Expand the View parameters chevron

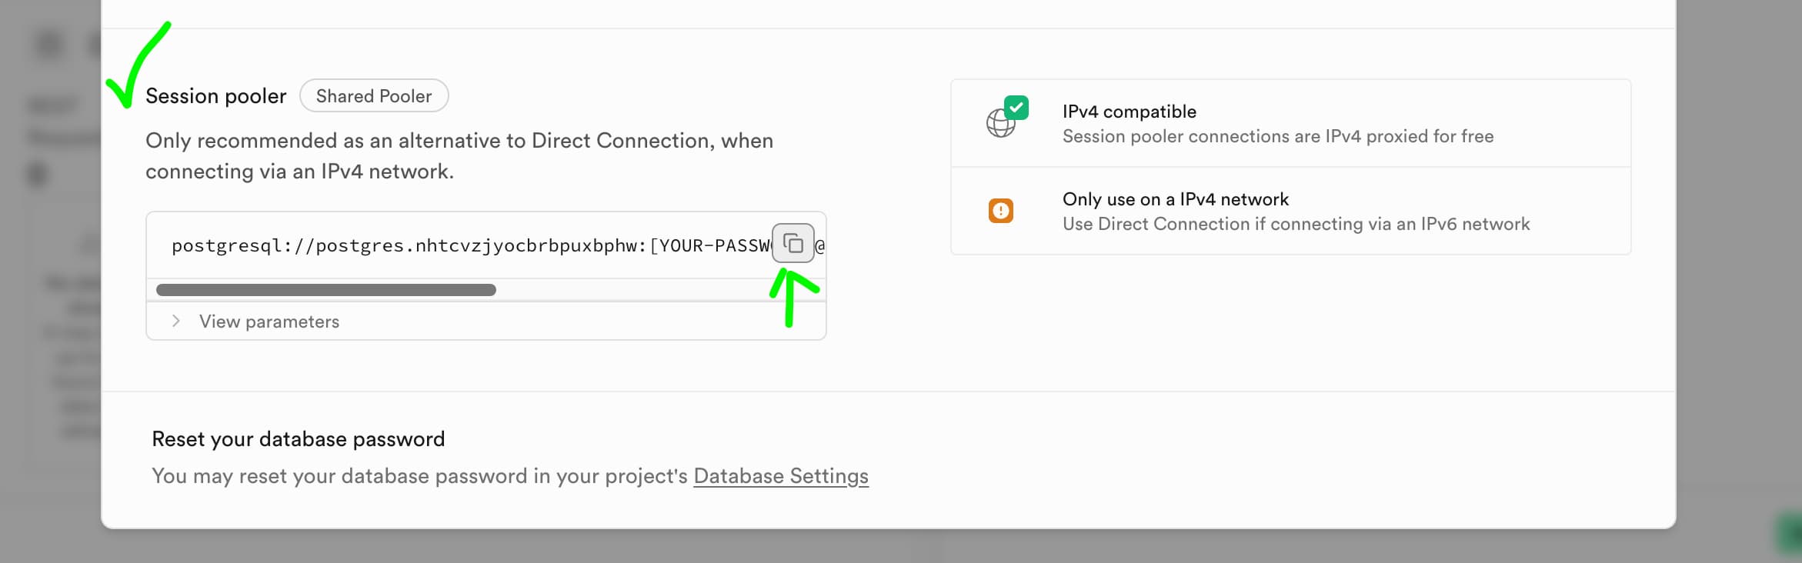pyautogui.click(x=176, y=321)
